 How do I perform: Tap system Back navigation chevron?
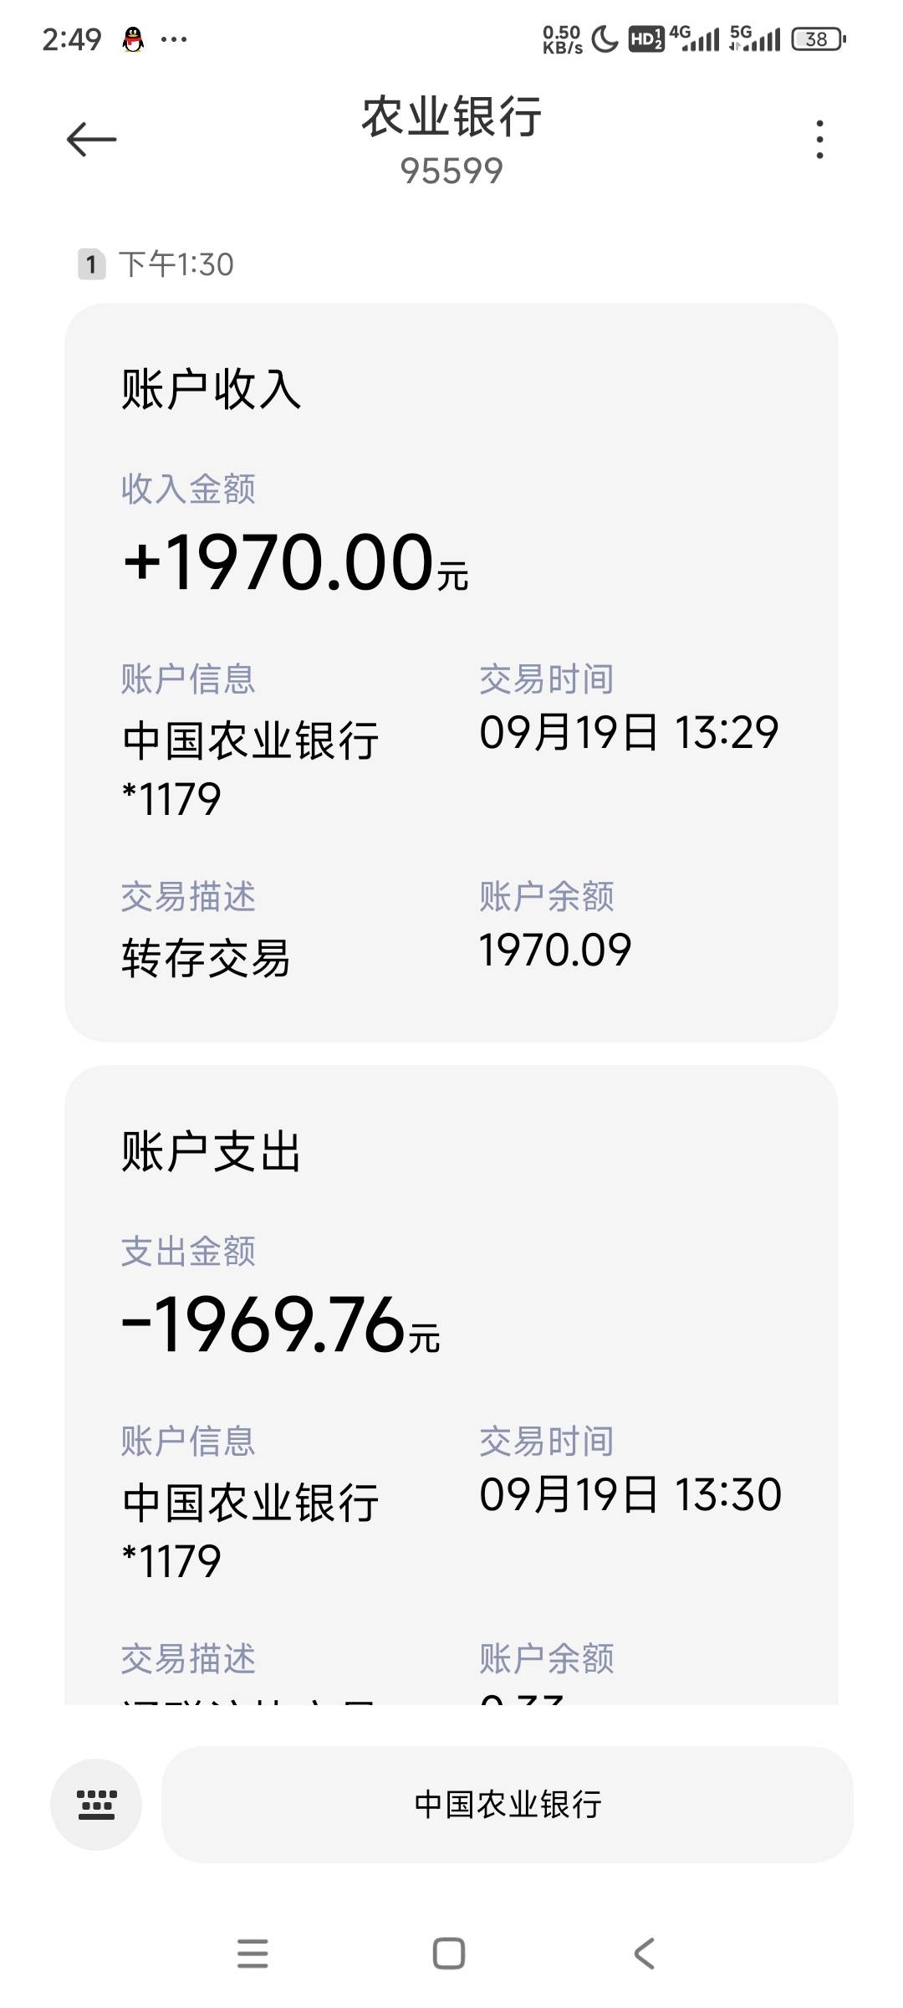point(644,1954)
